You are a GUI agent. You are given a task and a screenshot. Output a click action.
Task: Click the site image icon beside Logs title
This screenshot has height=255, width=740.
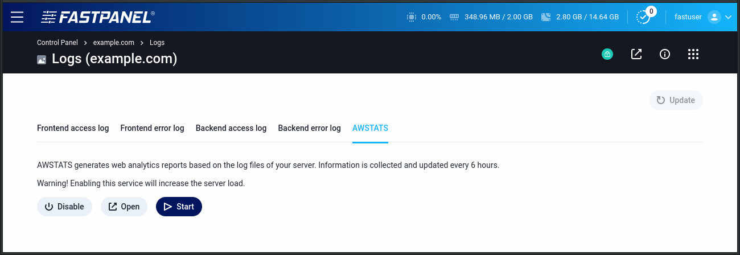click(x=42, y=59)
